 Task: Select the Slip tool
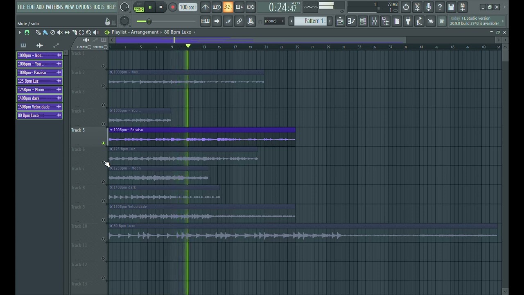coord(67,32)
